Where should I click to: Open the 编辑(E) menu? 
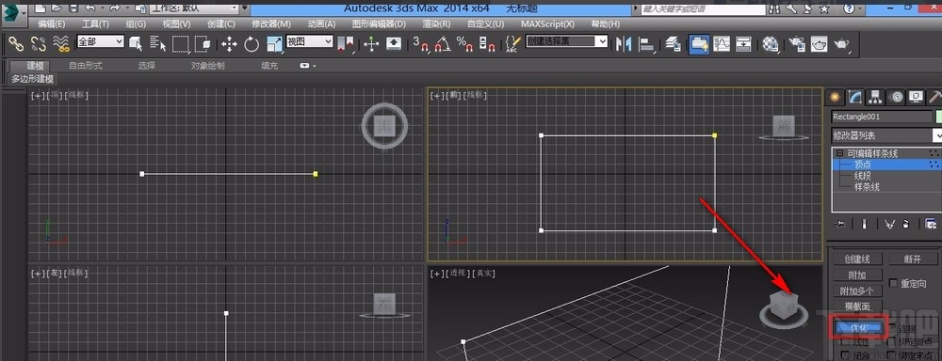[52, 24]
